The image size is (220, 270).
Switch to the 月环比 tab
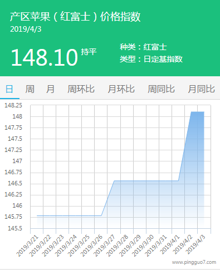pos(121,89)
